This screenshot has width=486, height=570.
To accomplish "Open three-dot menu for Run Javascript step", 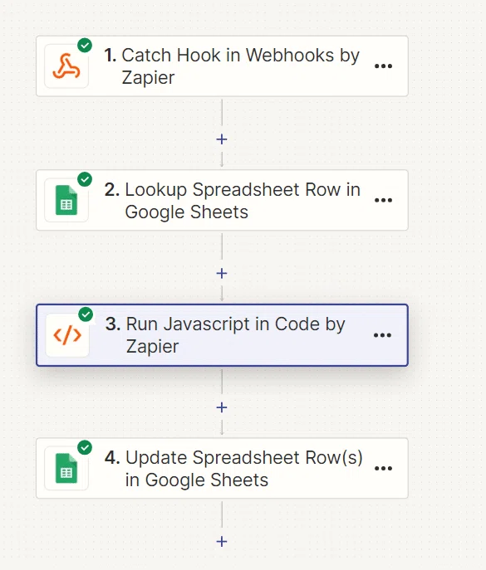I will point(383,335).
